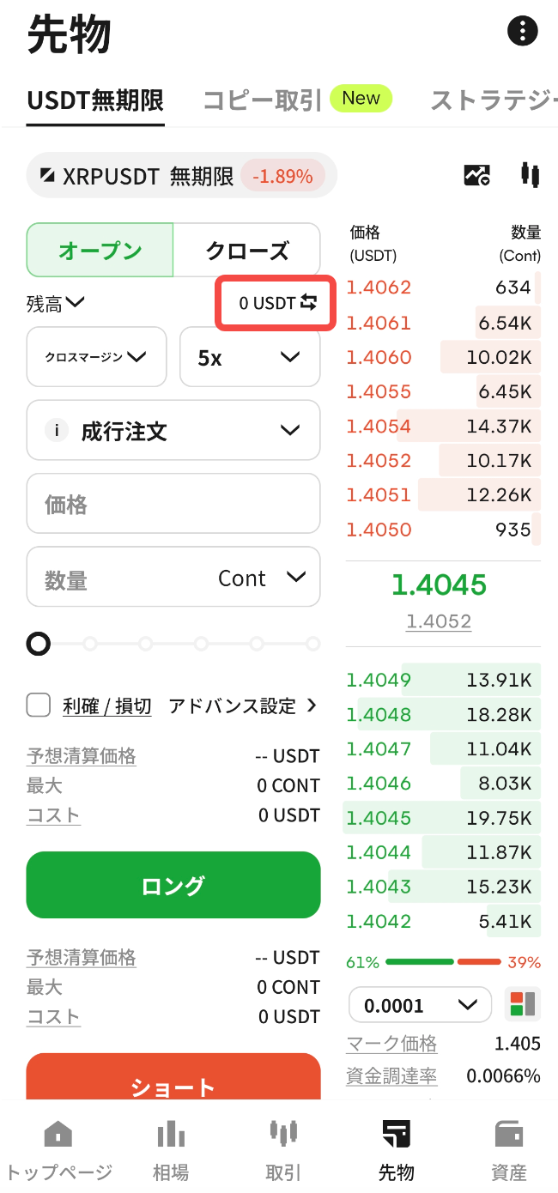This screenshot has height=1193, width=558.
Task: Click コスト link below ロング button
Action: click(53, 1016)
